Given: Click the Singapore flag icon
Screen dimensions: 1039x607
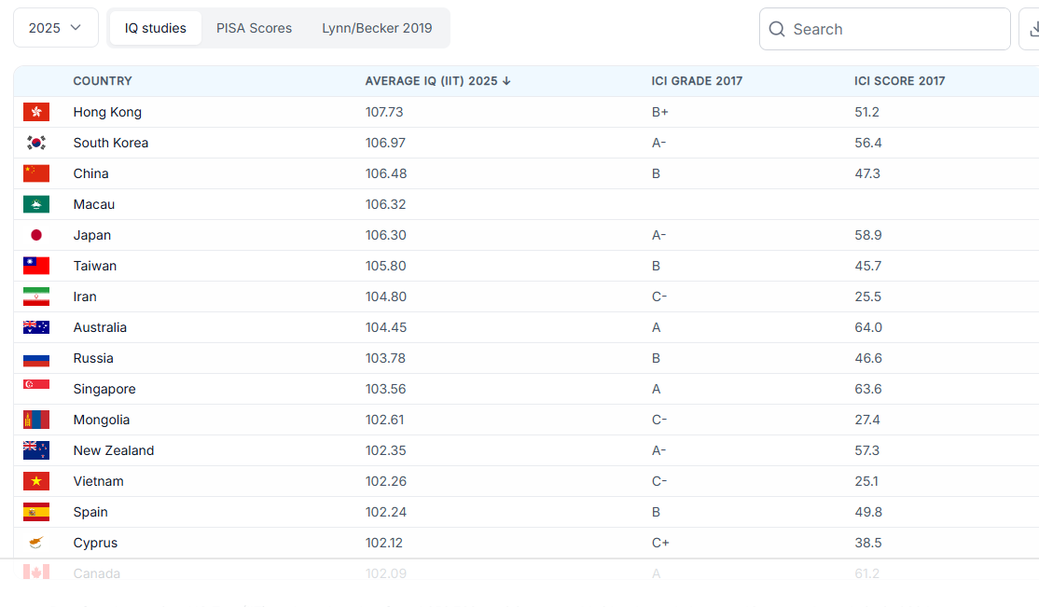Looking at the screenshot, I should pyautogui.click(x=36, y=384).
